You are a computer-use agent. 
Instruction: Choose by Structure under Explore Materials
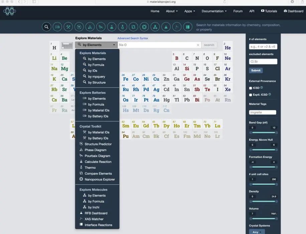click(x=97, y=83)
